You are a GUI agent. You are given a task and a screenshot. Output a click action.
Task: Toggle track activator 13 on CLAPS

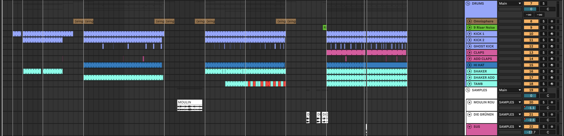click(x=531, y=52)
